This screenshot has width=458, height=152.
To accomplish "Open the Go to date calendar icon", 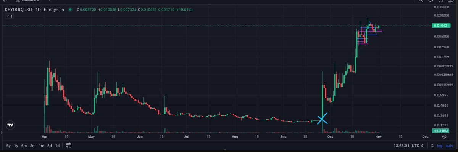I will (69, 145).
